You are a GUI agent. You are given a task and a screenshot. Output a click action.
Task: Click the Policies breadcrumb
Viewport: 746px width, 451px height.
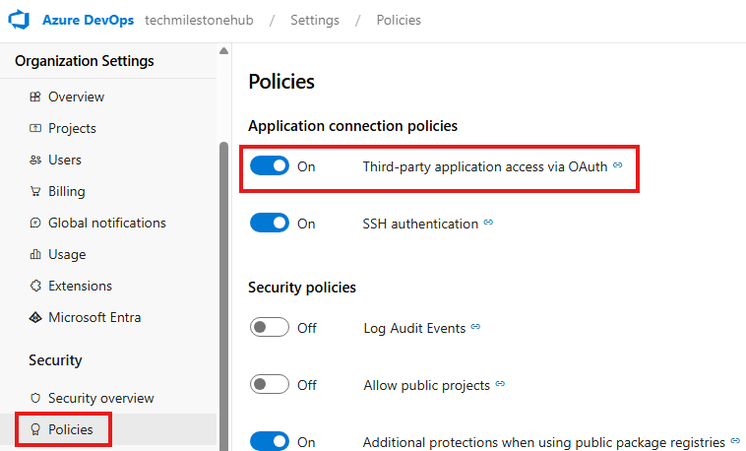[x=399, y=20]
